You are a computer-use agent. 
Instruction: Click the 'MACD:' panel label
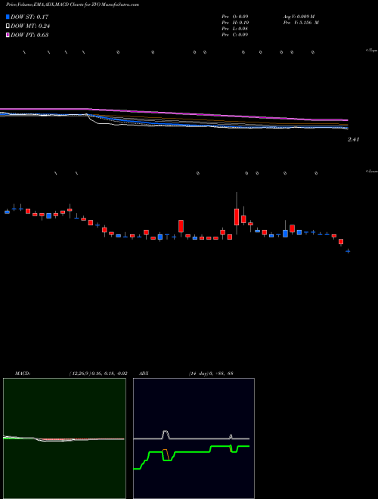click(x=23, y=373)
